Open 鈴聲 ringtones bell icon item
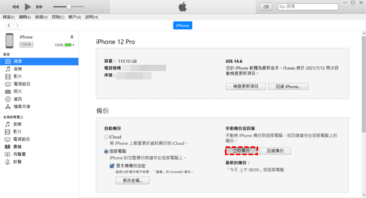The image size is (366, 198). (x=8, y=161)
